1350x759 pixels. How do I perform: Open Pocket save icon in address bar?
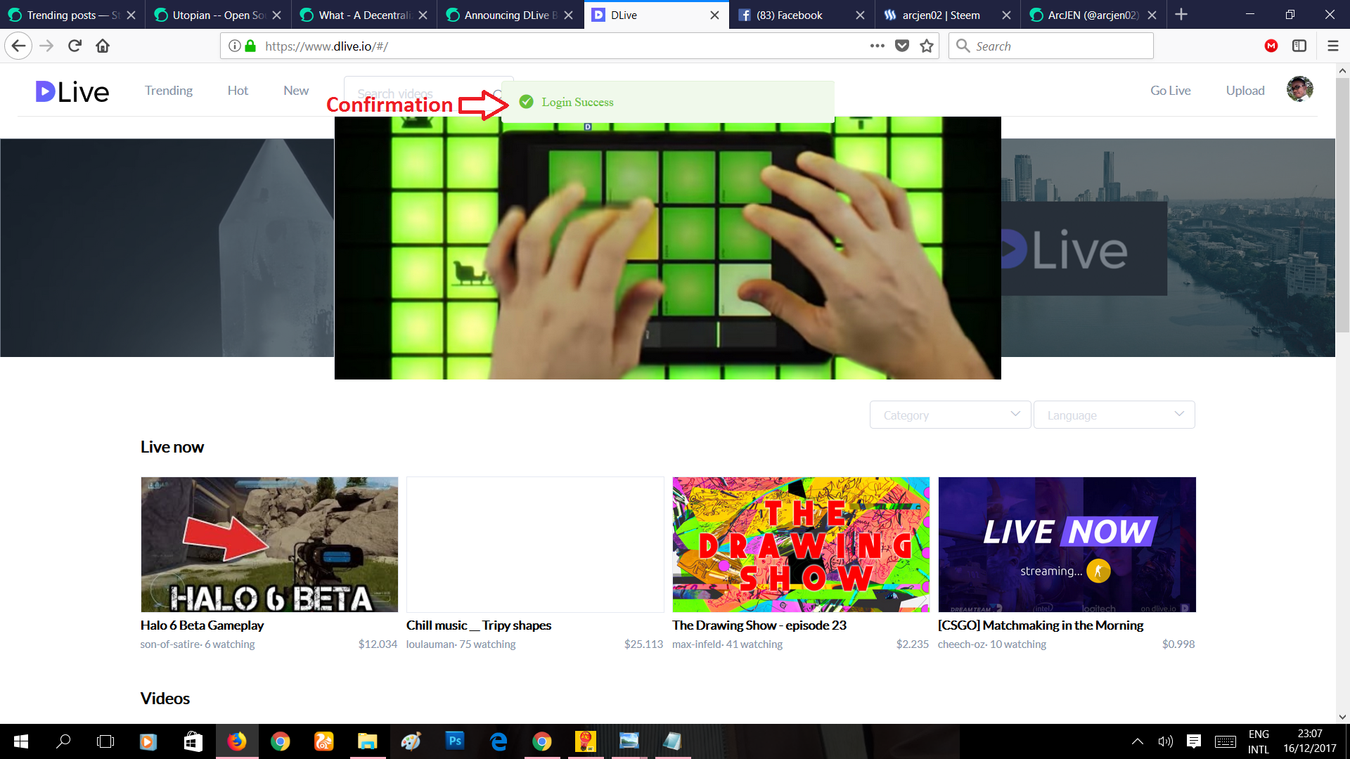(902, 46)
